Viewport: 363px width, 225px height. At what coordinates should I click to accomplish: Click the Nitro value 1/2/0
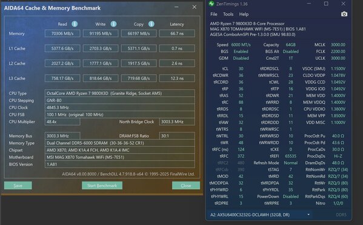[338, 203]
